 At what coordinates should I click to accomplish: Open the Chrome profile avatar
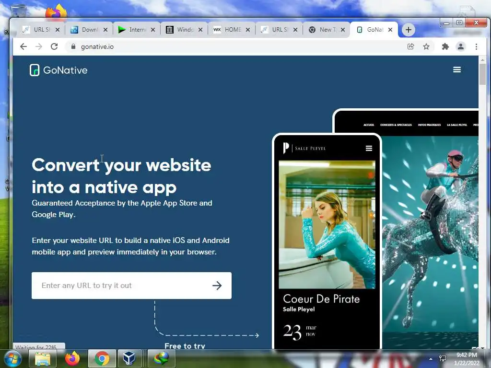point(461,46)
